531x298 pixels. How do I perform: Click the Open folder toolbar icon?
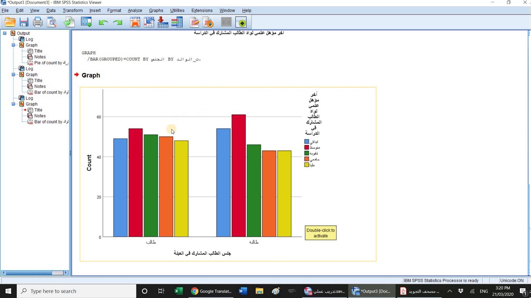click(x=10, y=22)
